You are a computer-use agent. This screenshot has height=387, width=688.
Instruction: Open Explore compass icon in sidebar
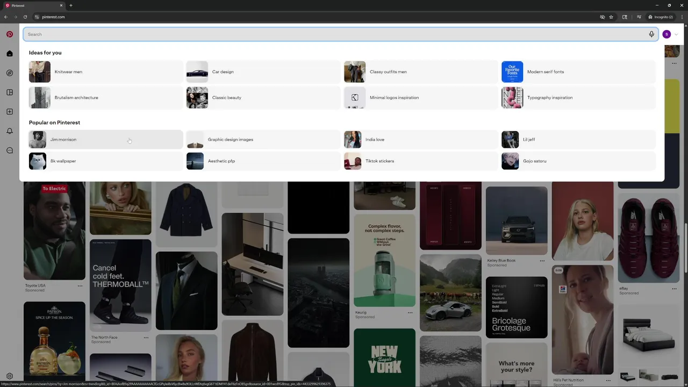(10, 73)
